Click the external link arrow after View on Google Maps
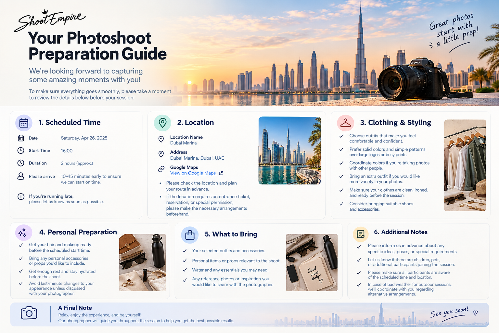This screenshot has width=499, height=333. tap(221, 173)
